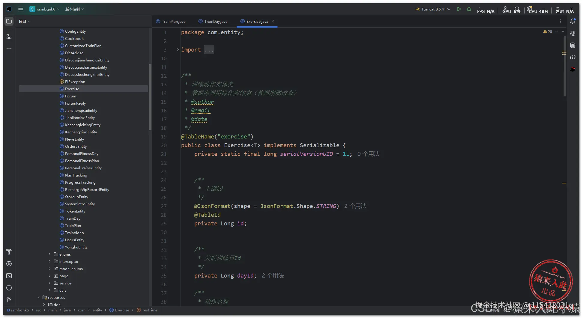
Task: Click the main breadcrumb
Action: click(52, 310)
